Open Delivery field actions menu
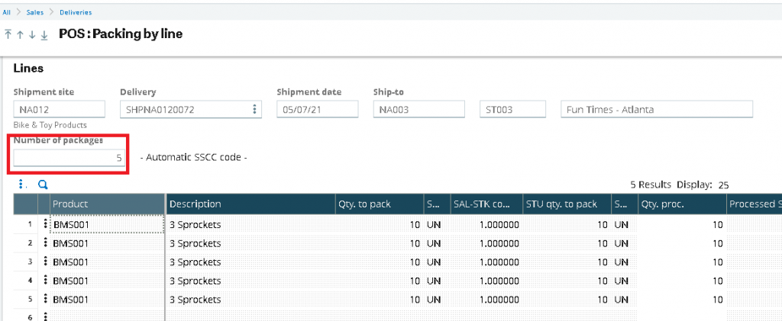The height and width of the screenshot is (321, 782). point(254,110)
